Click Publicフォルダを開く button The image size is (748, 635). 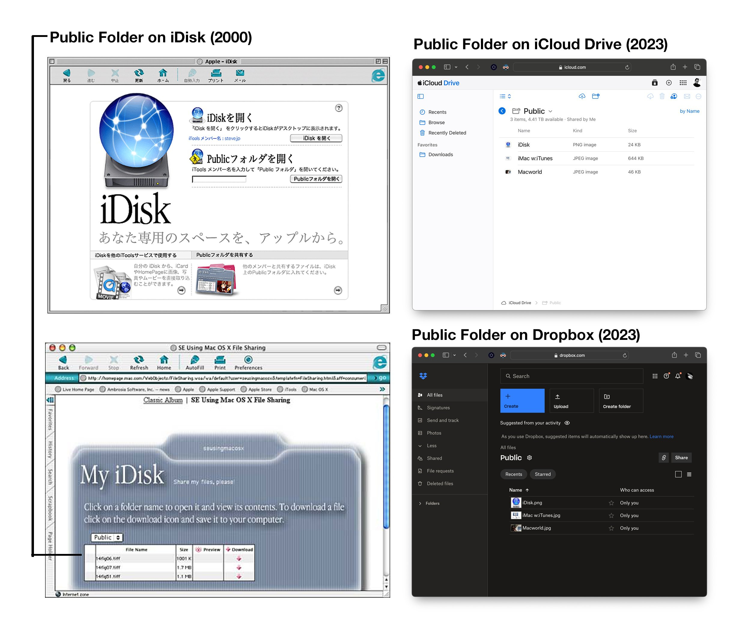(316, 179)
